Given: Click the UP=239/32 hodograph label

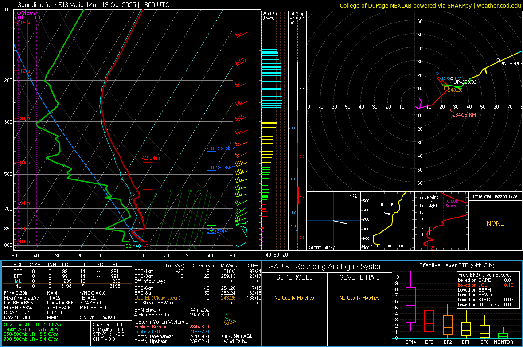Looking at the screenshot, I should point(465,82).
